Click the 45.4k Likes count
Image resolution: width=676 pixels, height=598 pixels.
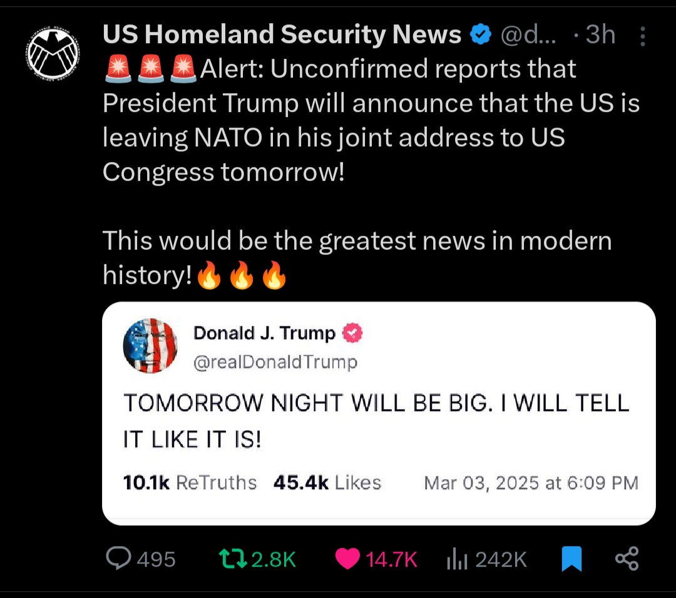327,483
